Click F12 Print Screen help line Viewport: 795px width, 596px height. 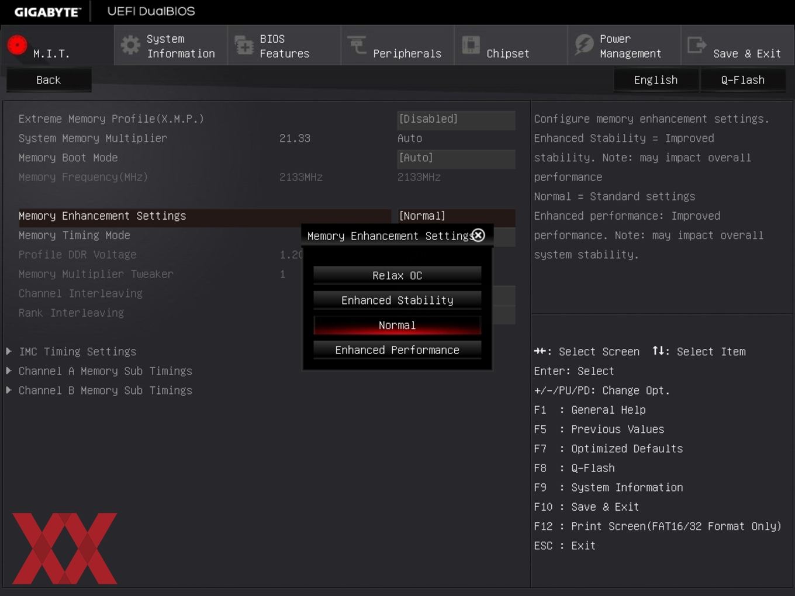pyautogui.click(x=658, y=526)
